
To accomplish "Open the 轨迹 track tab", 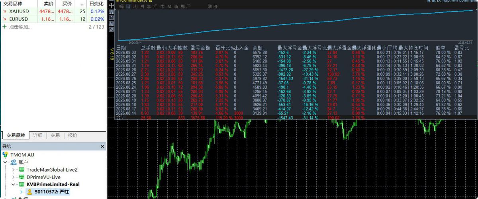I will tap(213, 7).
